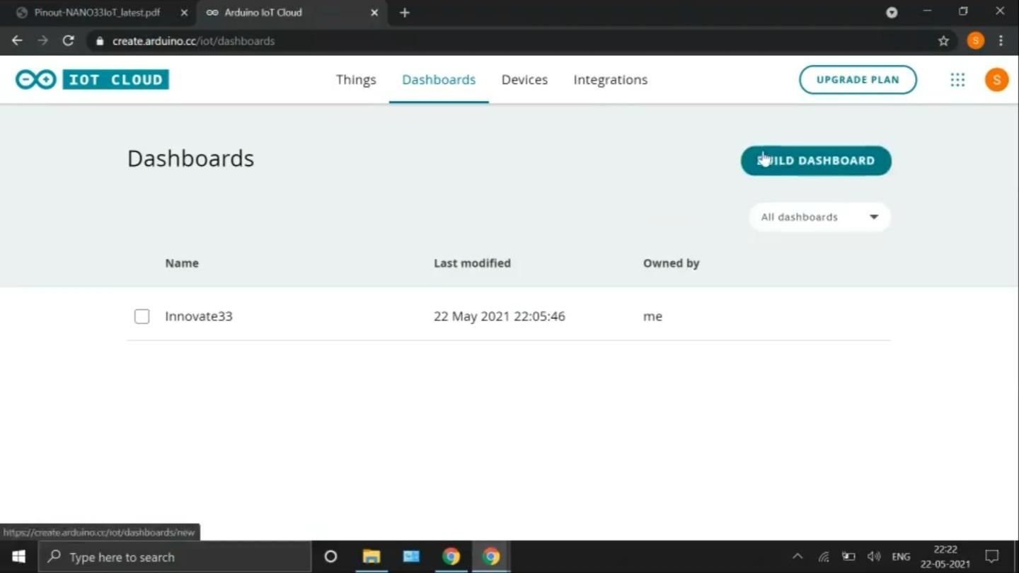Open the Innovate33 dashboard
The image size is (1019, 573).
[x=199, y=316]
